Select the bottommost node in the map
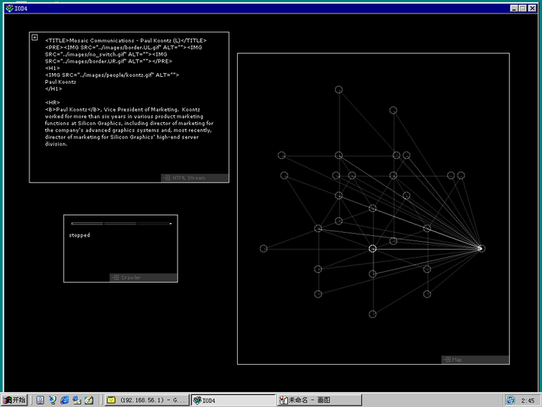This screenshot has width=542, height=407. (373, 314)
